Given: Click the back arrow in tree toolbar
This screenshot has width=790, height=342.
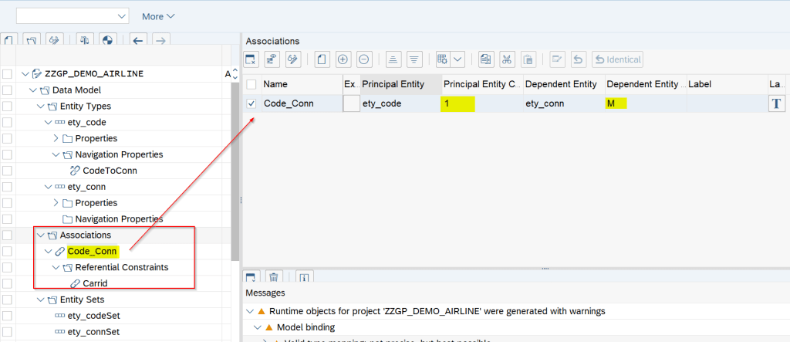Looking at the screenshot, I should (x=138, y=39).
